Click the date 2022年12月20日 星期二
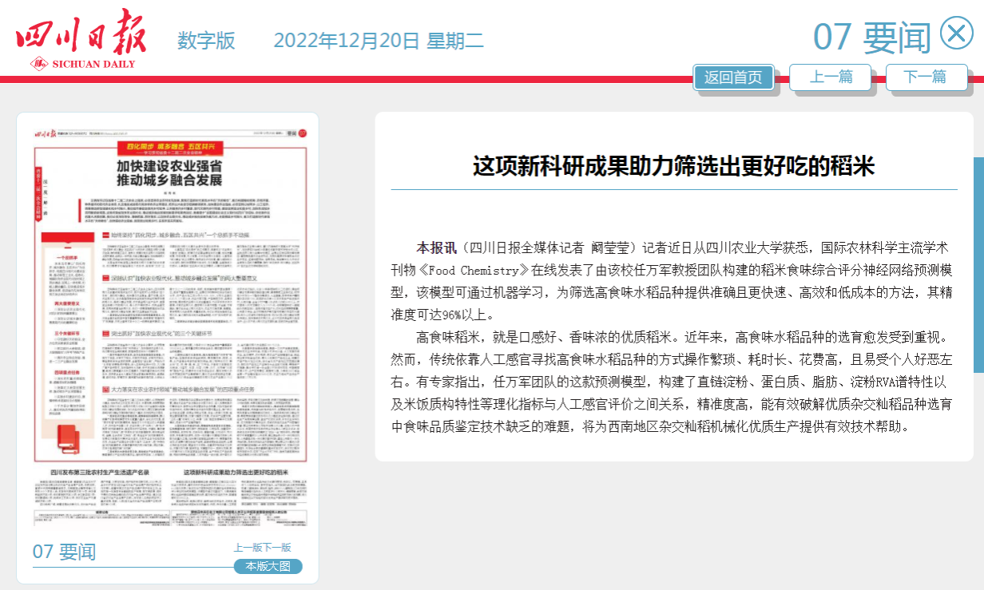 pyautogui.click(x=379, y=40)
